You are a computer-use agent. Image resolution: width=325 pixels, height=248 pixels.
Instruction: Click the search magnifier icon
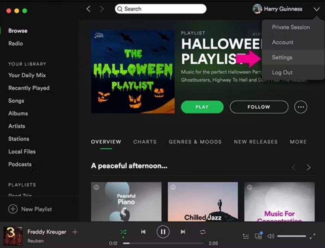click(x=119, y=9)
